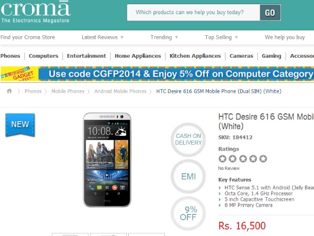Click the 9% OFF badge
This screenshot has height=236, width=314.
(x=188, y=213)
